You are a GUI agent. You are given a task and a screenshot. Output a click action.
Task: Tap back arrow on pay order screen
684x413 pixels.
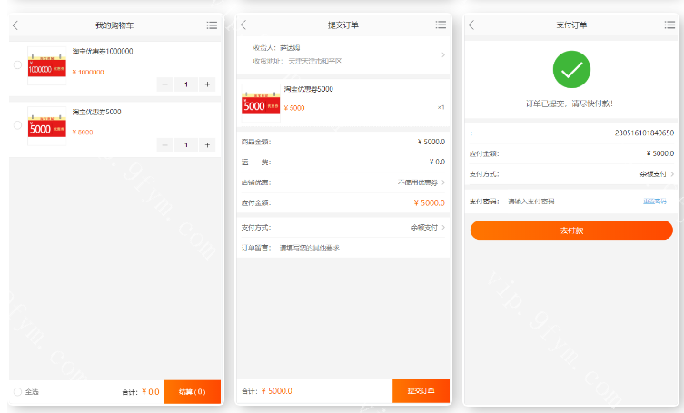[471, 25]
